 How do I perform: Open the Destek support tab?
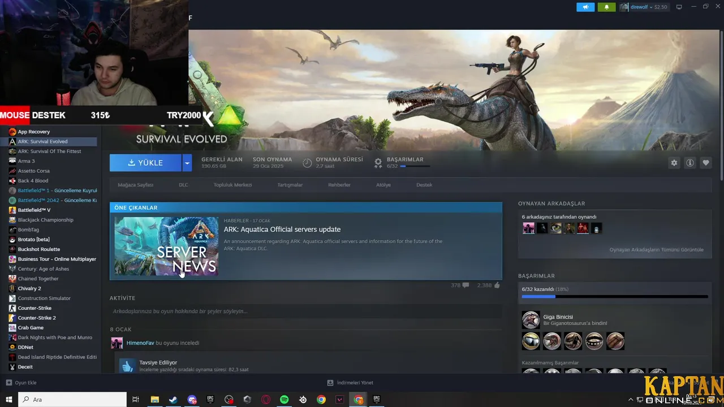point(424,185)
